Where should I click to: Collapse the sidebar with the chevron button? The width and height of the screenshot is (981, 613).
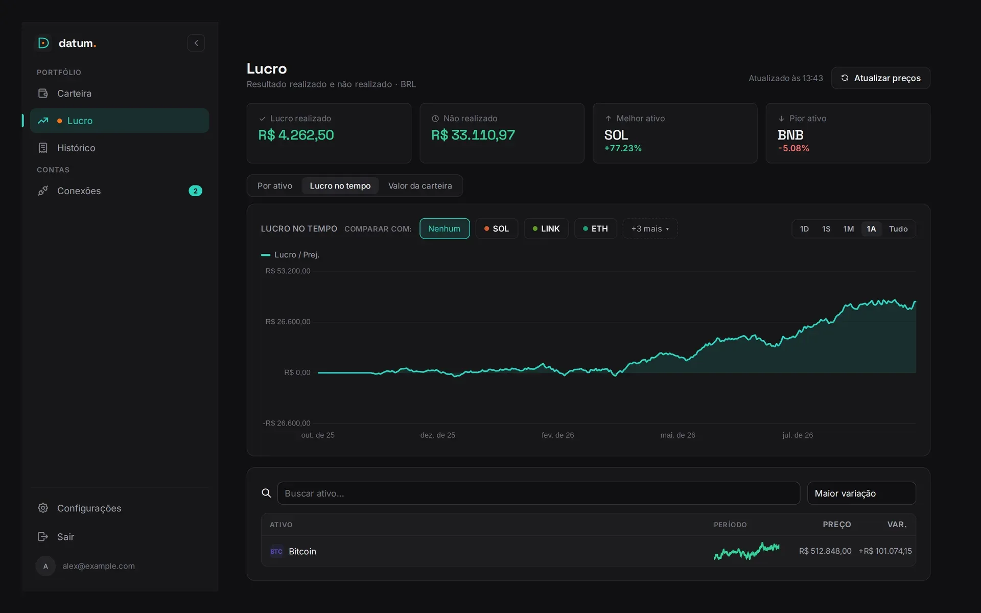(196, 43)
